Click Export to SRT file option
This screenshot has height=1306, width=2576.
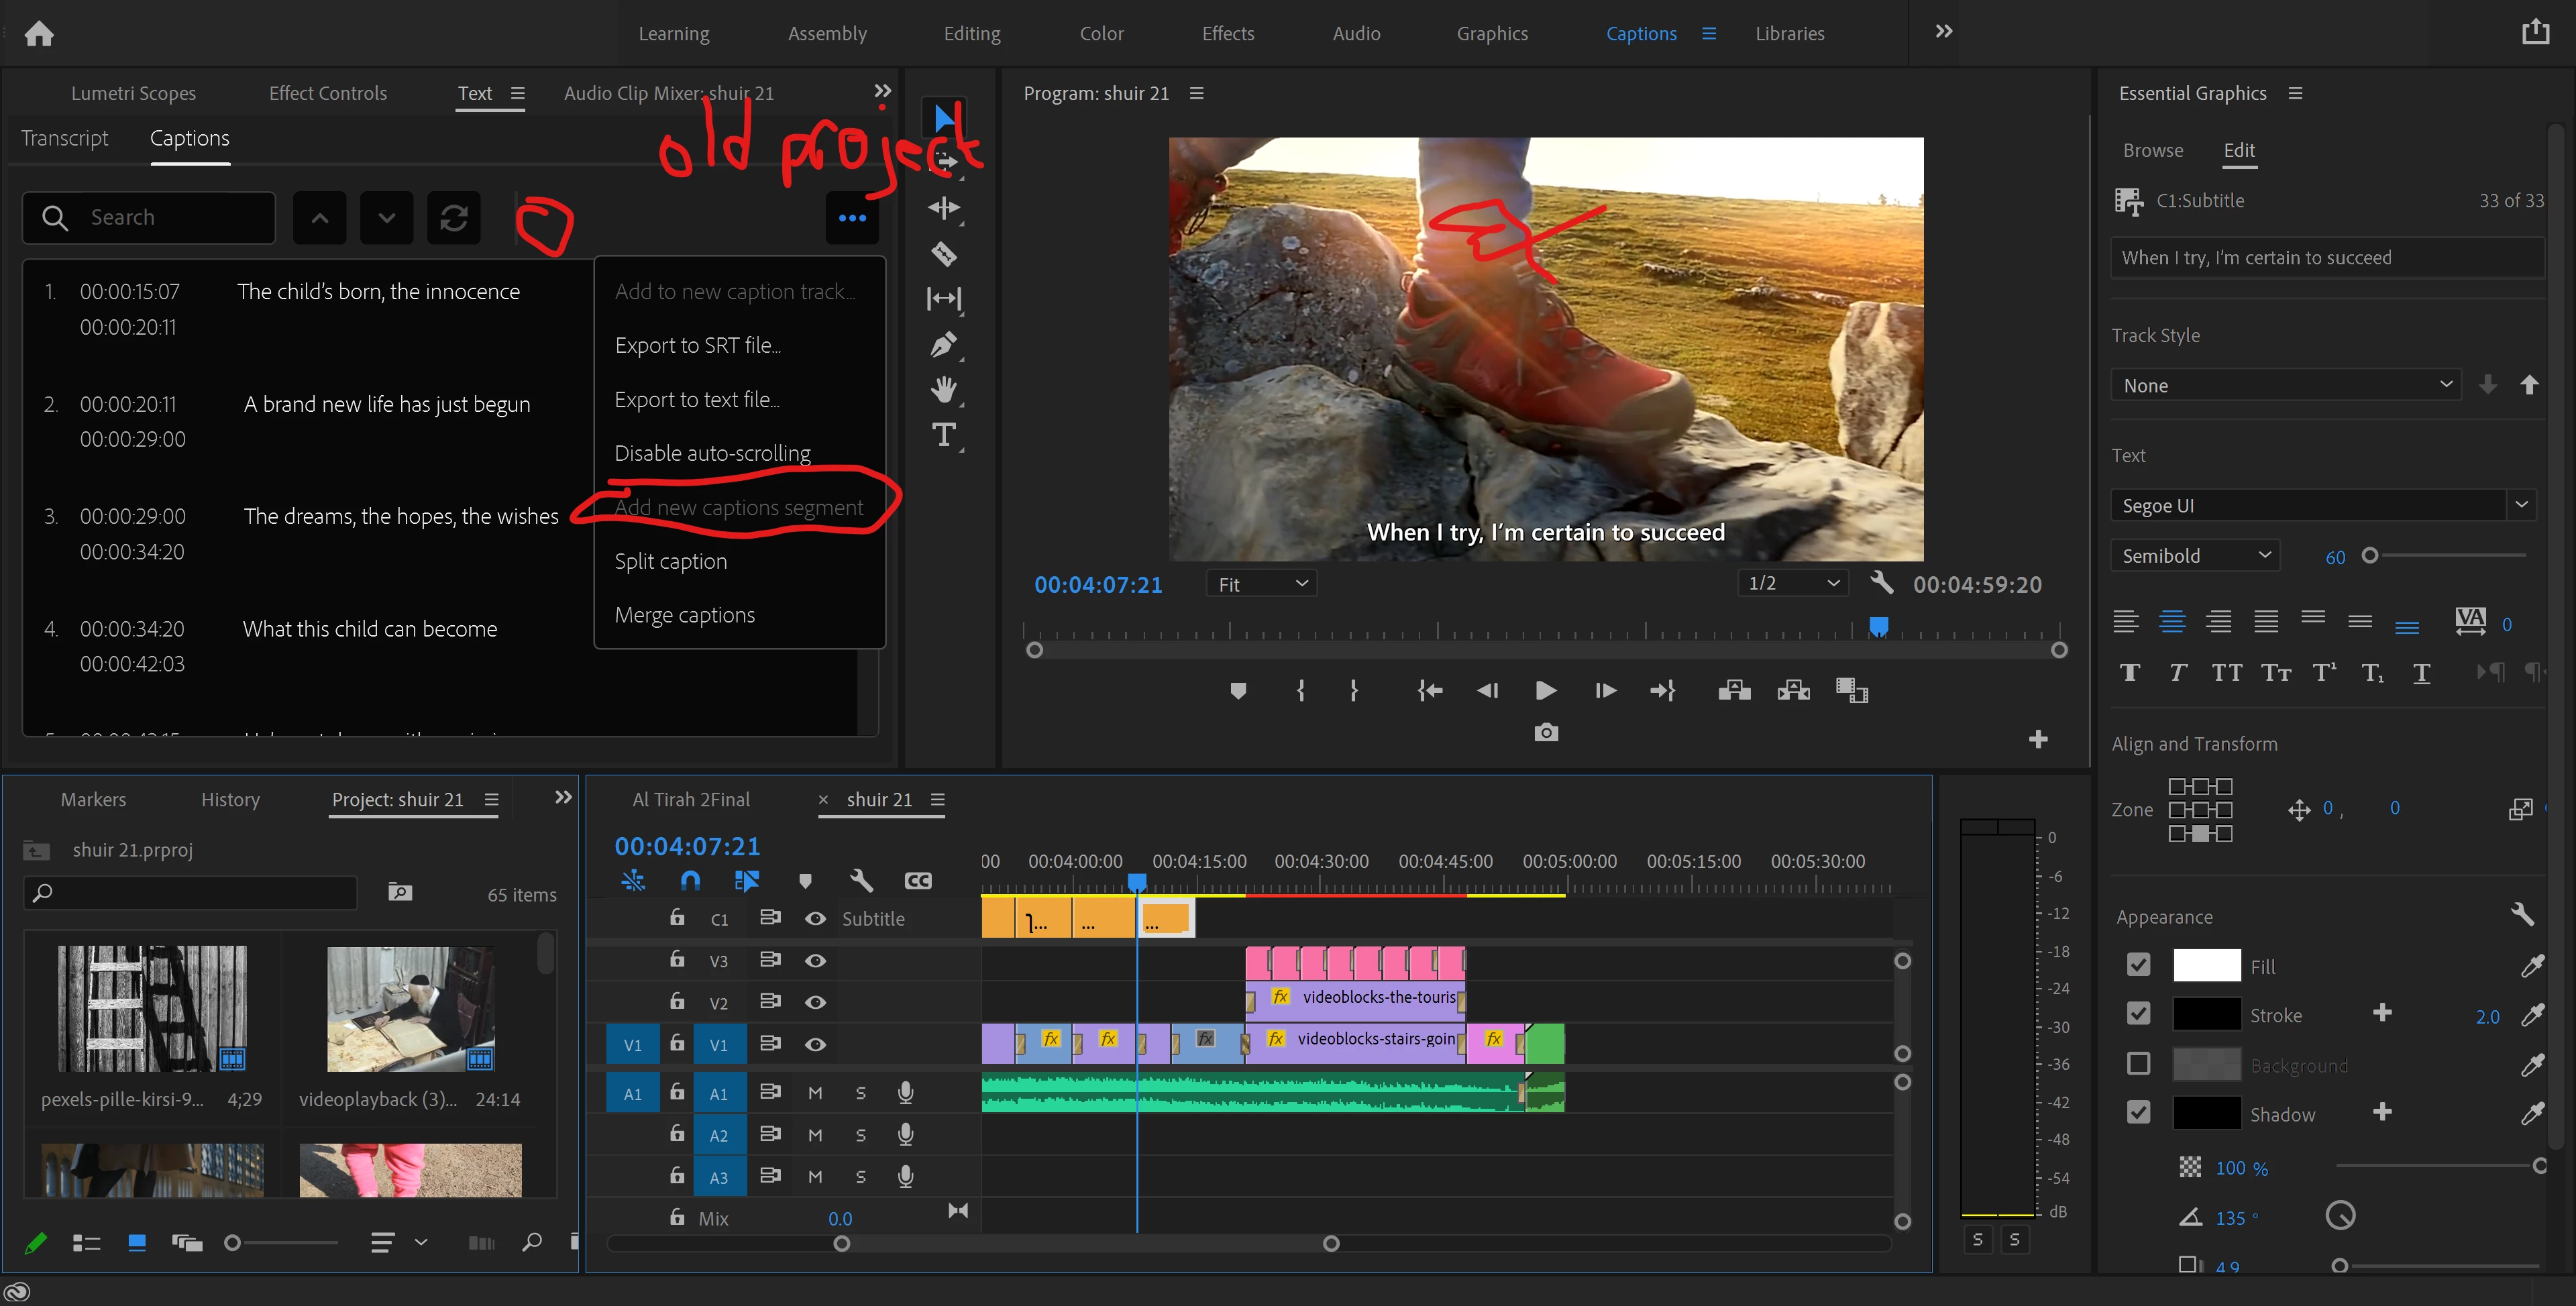point(697,345)
